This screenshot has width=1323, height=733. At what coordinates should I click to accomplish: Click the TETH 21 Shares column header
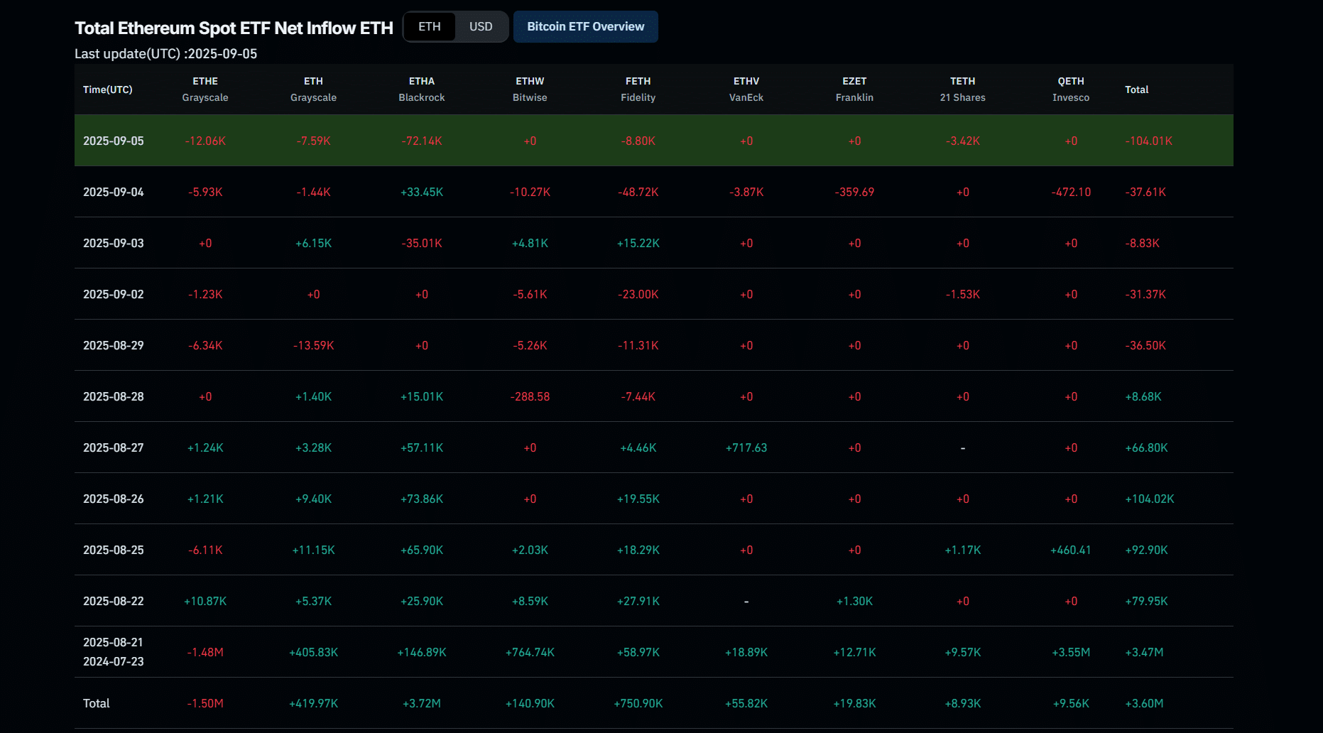tap(962, 89)
